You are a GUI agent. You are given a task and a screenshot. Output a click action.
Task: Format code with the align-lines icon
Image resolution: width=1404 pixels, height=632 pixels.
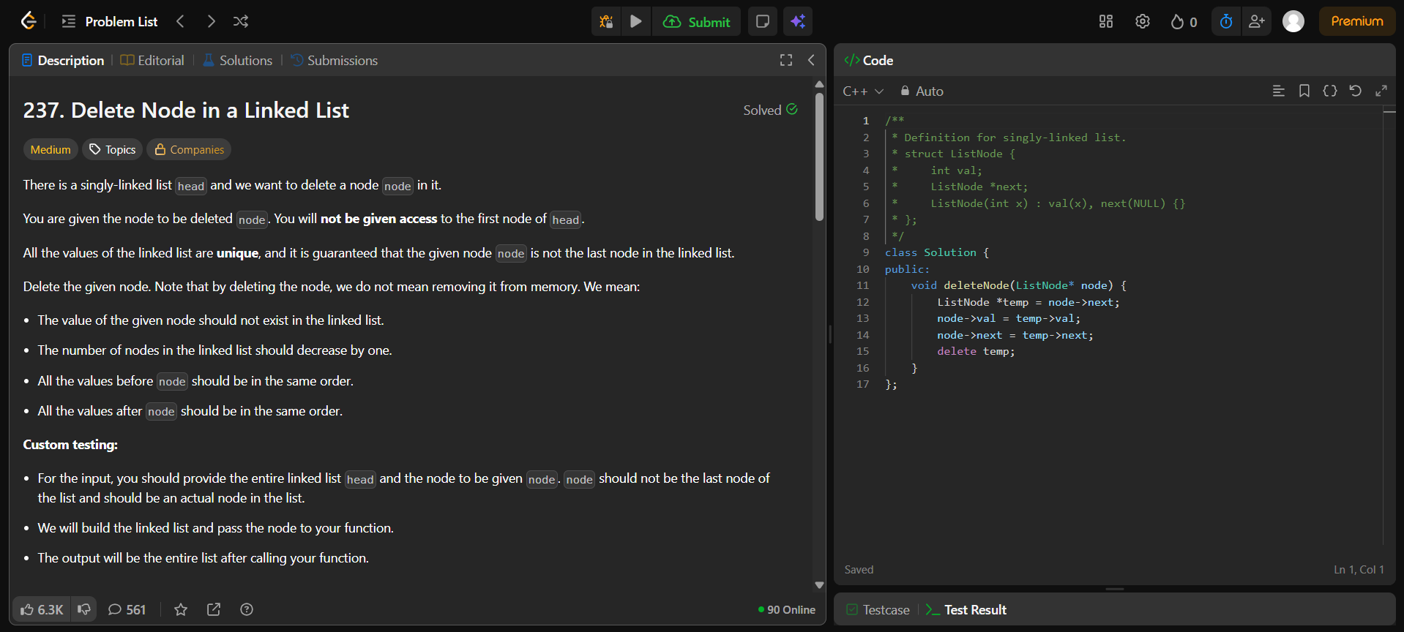[1278, 91]
